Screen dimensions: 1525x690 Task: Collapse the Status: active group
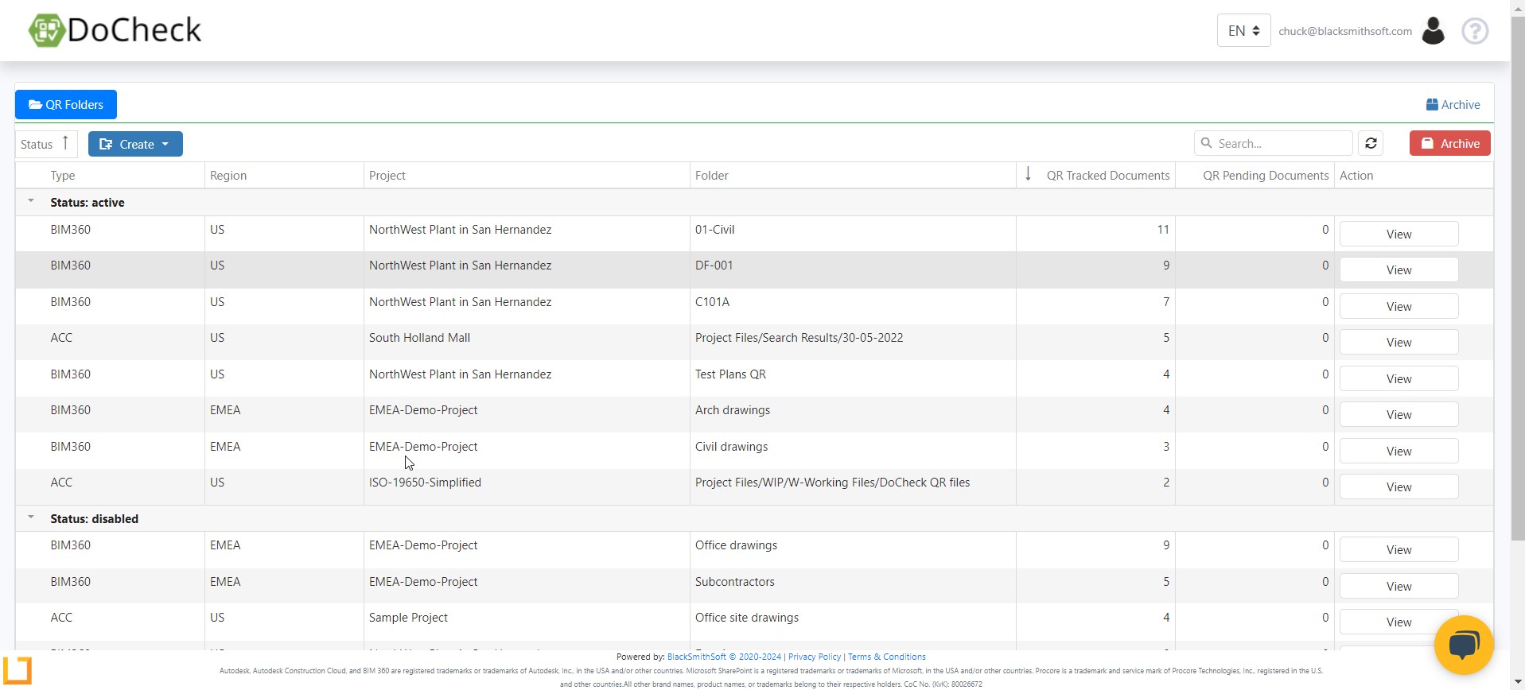(31, 201)
